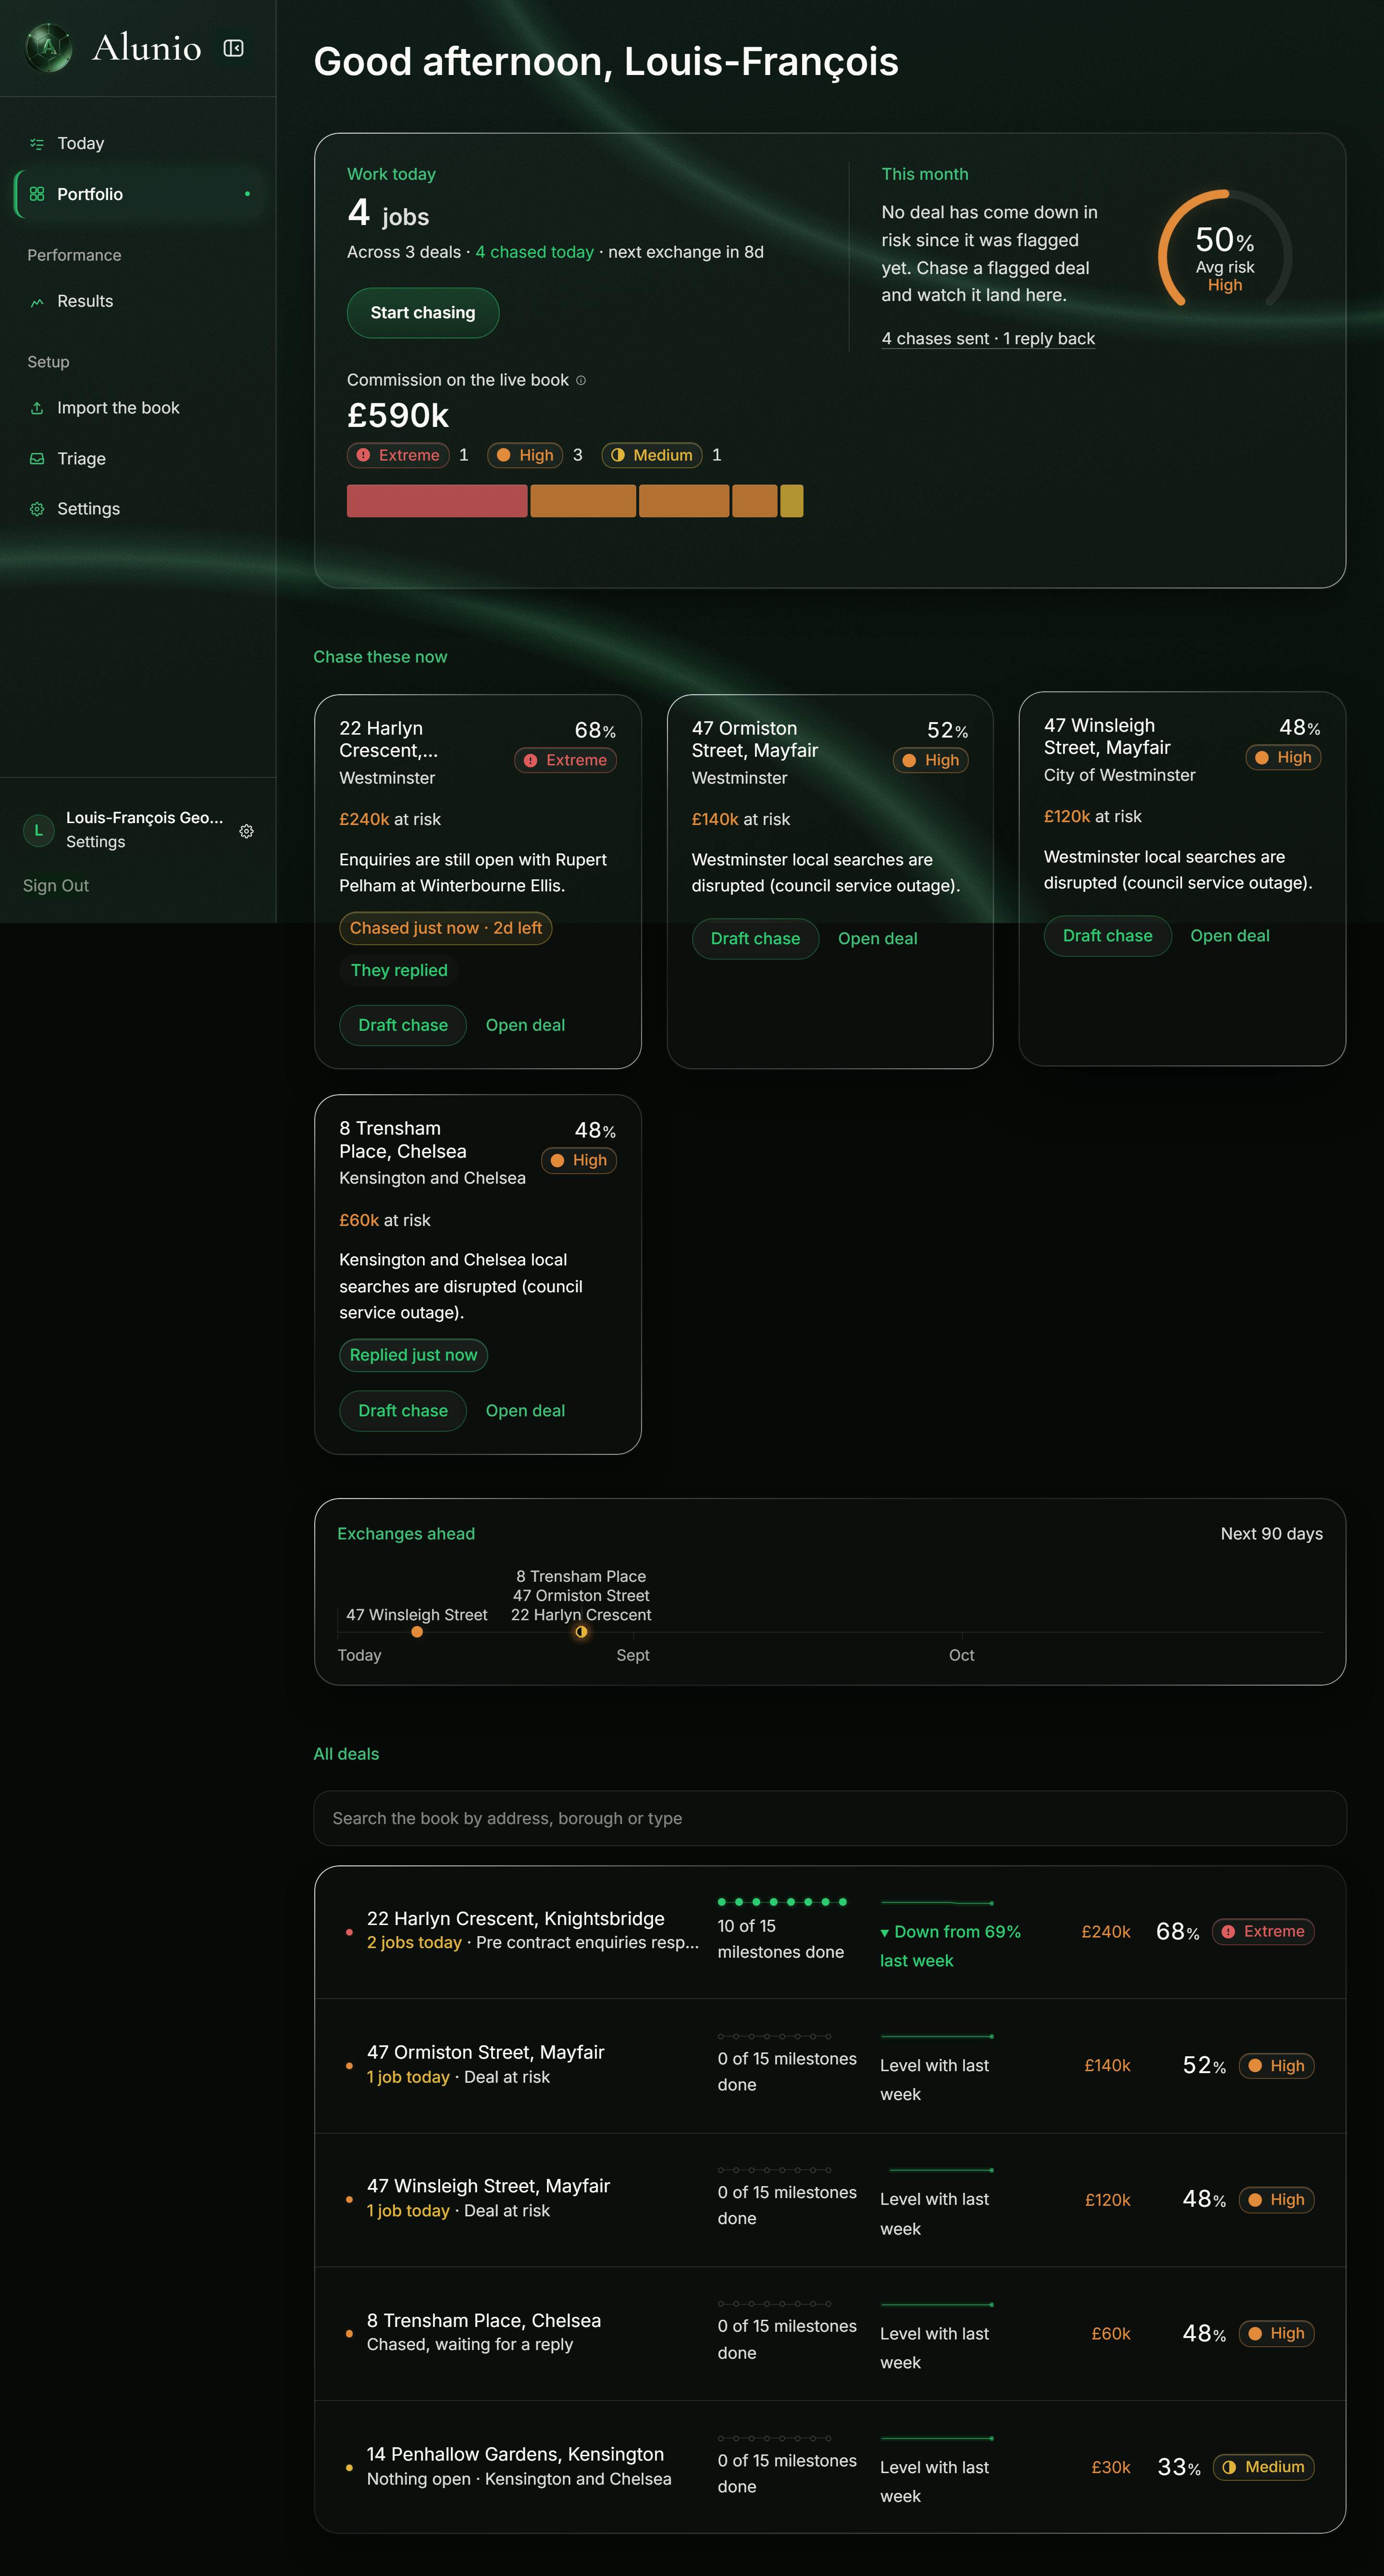Click the Start chasing button
The width and height of the screenshot is (1384, 2576).
[x=423, y=313]
